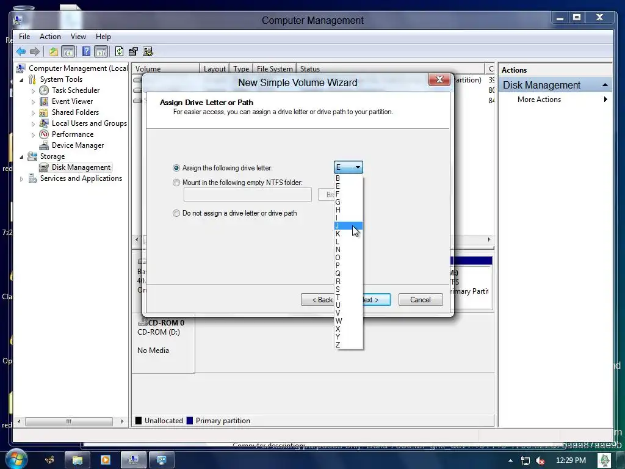Viewport: 625px width, 469px height.
Task: Choose drive letter Z in the list
Action: pyautogui.click(x=349, y=344)
